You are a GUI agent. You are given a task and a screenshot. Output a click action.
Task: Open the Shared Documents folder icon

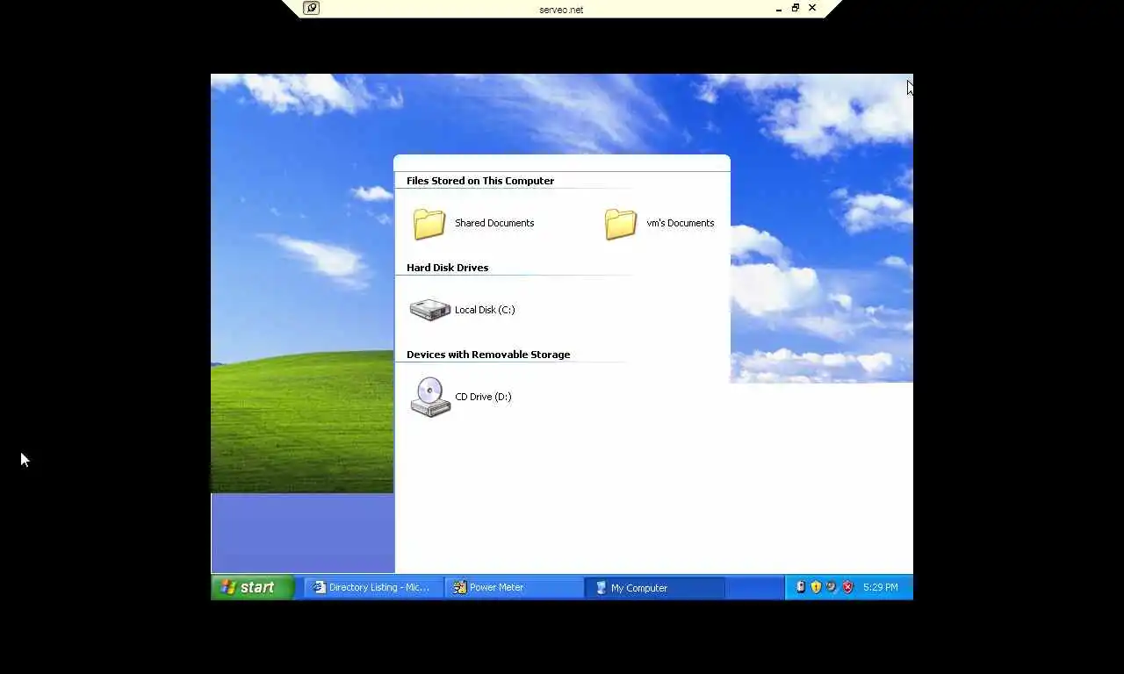(x=429, y=224)
